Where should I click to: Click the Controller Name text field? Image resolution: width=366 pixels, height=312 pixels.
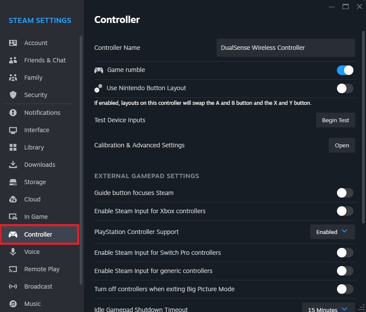[x=286, y=48]
